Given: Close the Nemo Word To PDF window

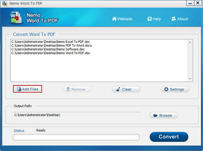Looking at the screenshot, I should coord(198,3).
